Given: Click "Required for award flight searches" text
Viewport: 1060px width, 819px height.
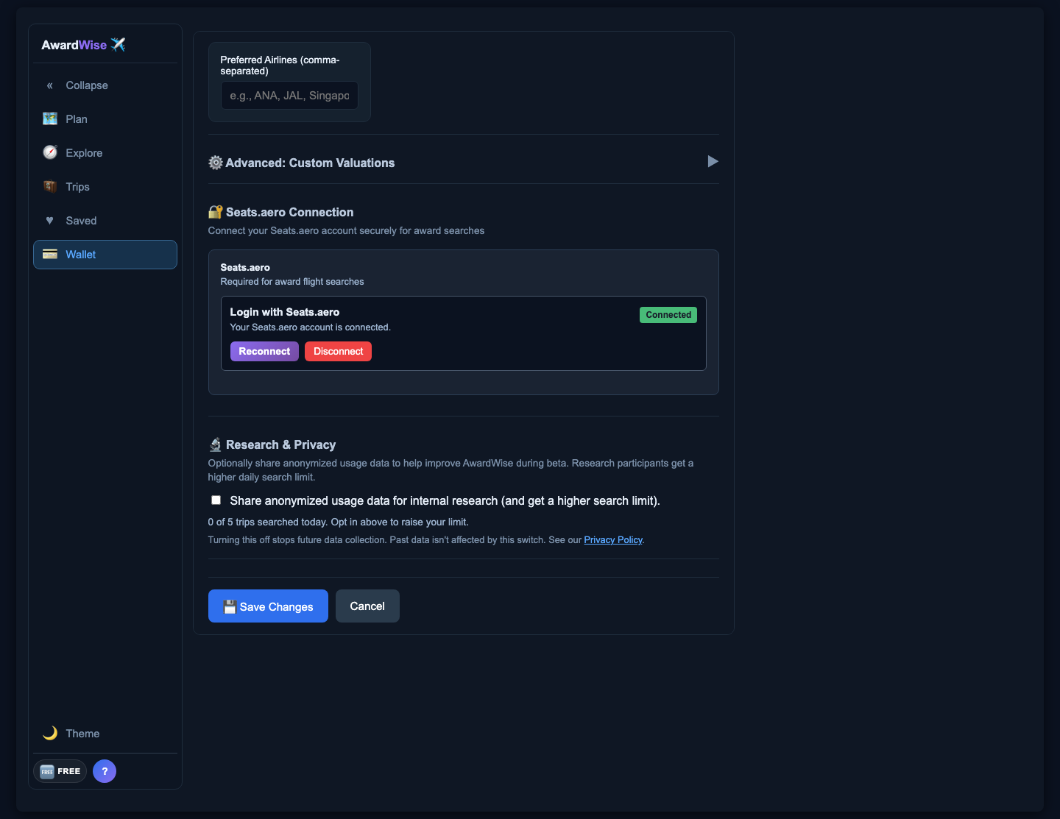Looking at the screenshot, I should tap(292, 281).
